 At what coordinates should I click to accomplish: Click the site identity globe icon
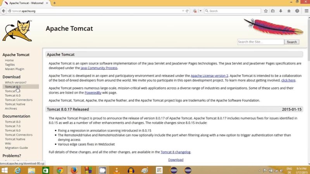pos(10,11)
